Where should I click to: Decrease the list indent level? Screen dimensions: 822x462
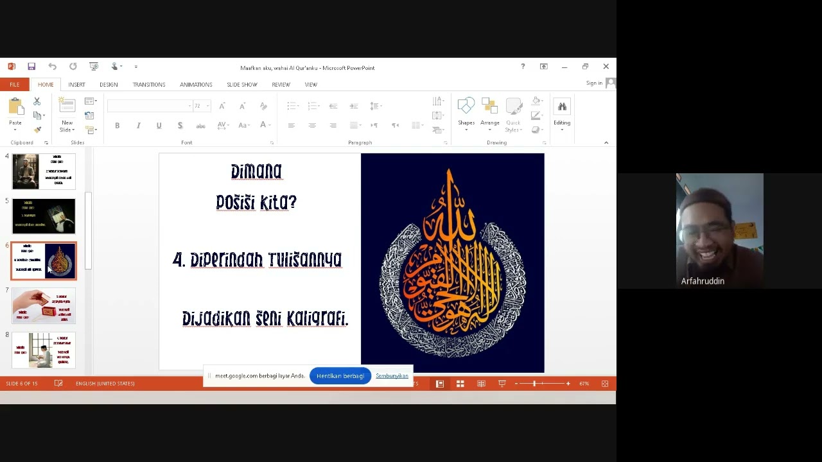coord(333,106)
